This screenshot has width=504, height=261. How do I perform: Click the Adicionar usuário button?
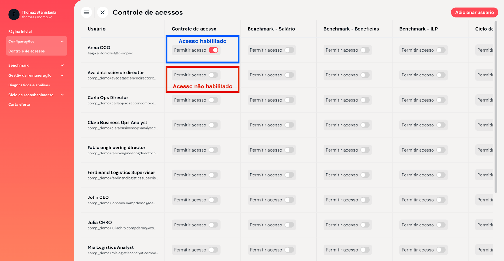(474, 12)
